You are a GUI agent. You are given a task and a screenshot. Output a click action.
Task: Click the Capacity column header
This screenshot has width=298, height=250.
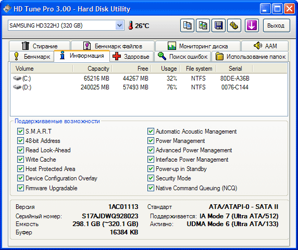(92, 69)
